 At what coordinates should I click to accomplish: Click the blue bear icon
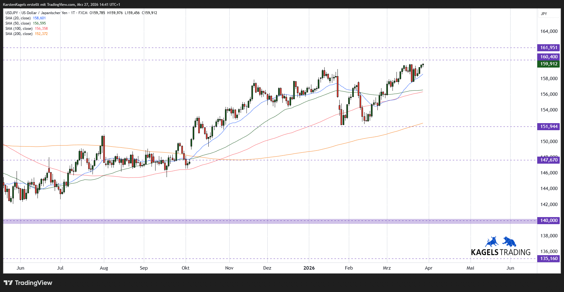[509, 242]
